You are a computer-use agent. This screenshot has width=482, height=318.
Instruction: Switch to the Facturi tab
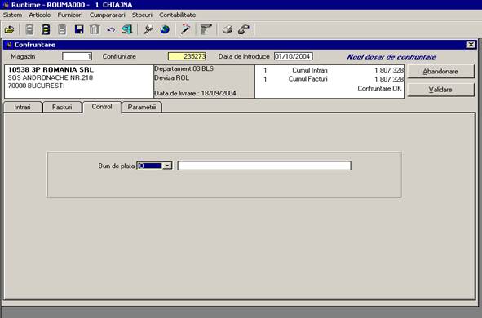pos(62,108)
